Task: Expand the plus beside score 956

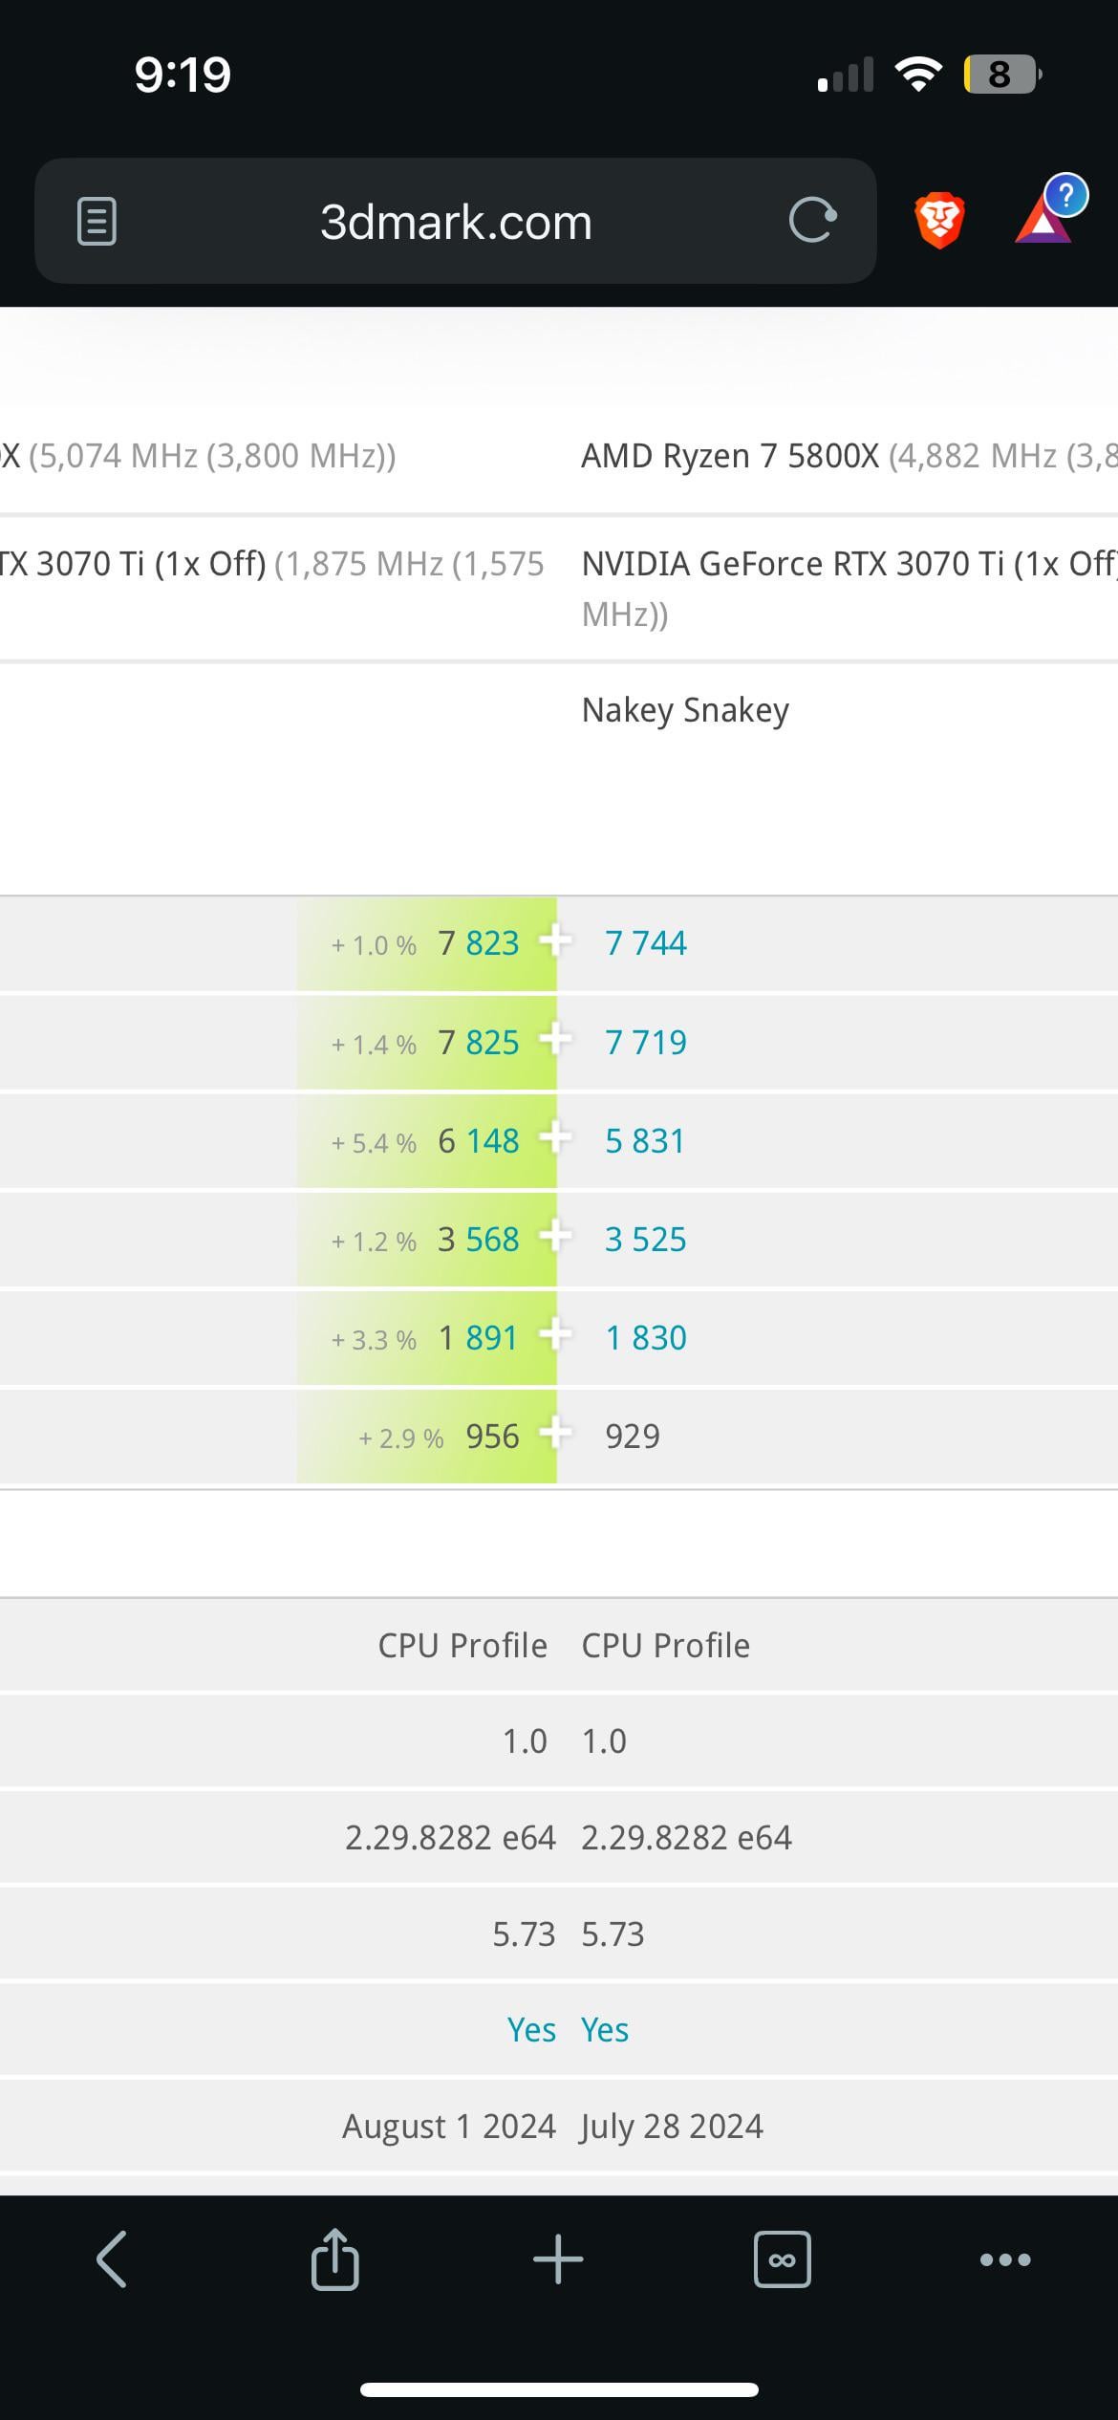Action: [555, 1434]
